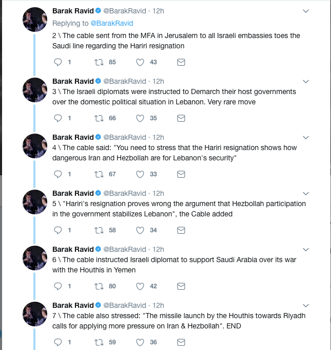331x350 pixels.
Task: Open Barak Ravid's name on tweet 3
Action: (x=73, y=81)
